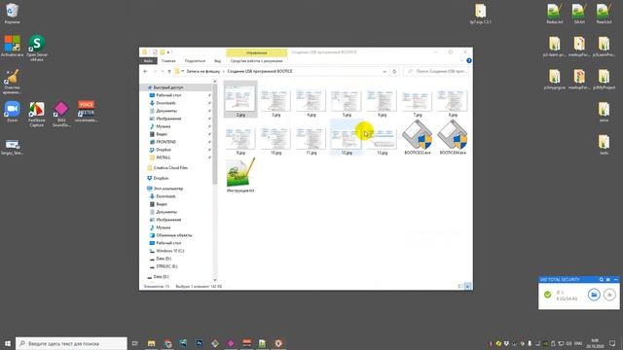Open the address bar history dropdown
Screen dimensions: 623x350
(385, 71)
